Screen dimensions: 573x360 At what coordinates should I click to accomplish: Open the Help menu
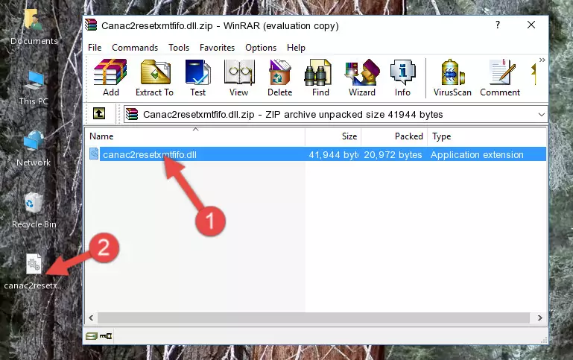click(296, 48)
